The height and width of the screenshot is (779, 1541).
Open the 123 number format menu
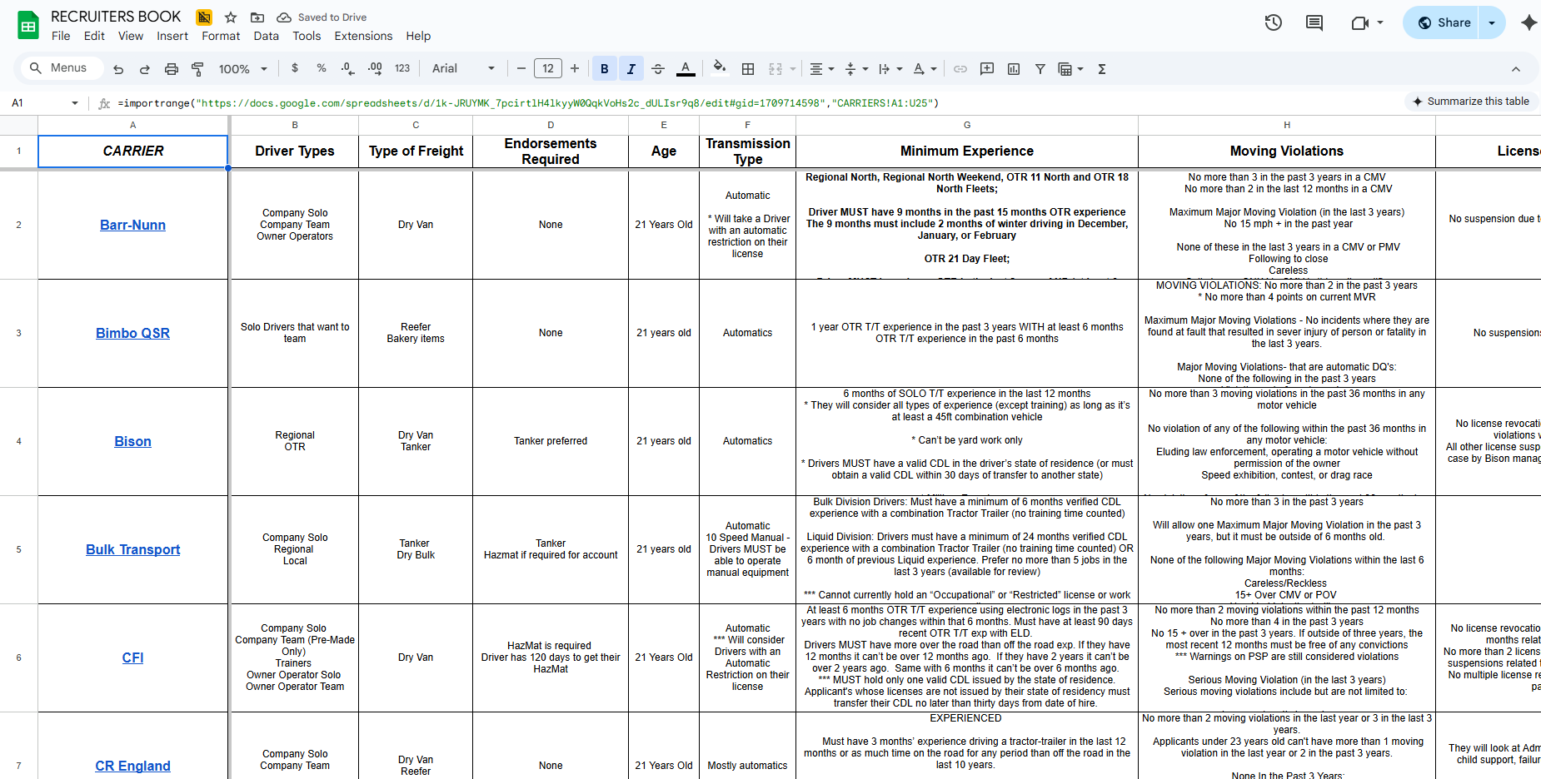point(402,68)
